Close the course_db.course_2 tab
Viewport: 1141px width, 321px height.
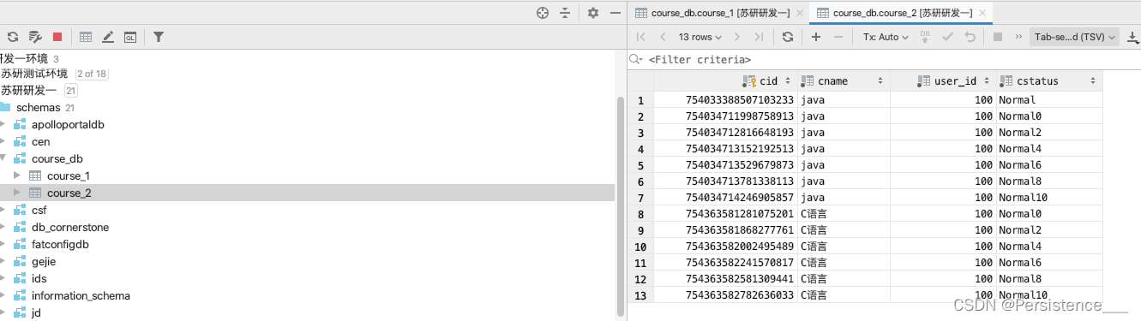[x=983, y=13]
